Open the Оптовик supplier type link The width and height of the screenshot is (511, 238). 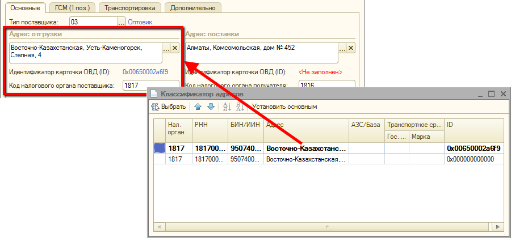pos(140,22)
